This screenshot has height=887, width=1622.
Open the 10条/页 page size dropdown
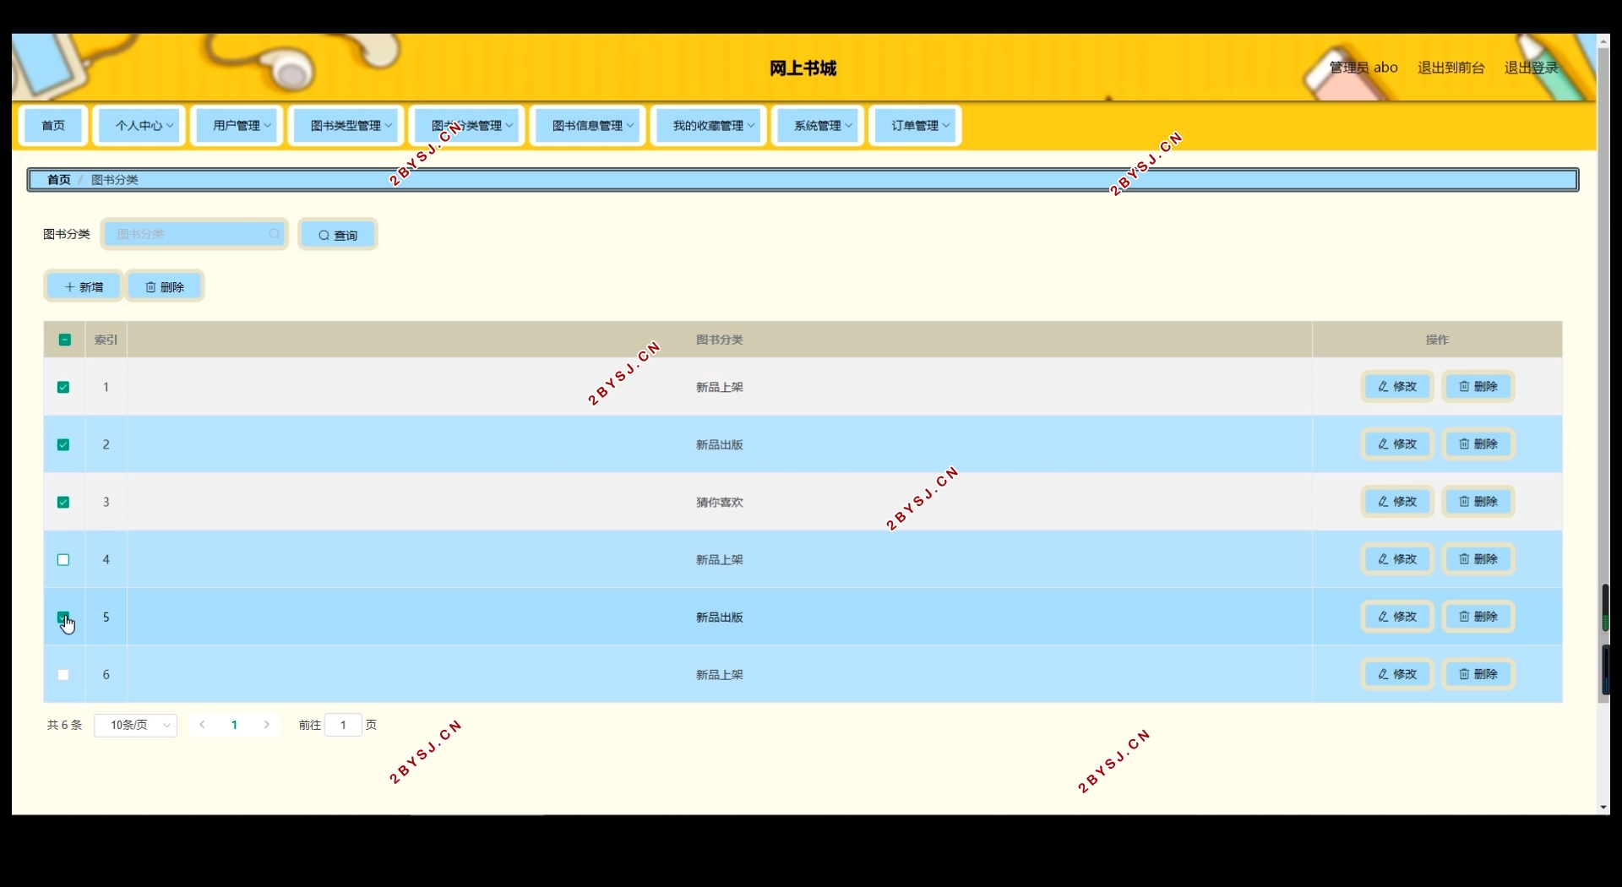point(136,725)
